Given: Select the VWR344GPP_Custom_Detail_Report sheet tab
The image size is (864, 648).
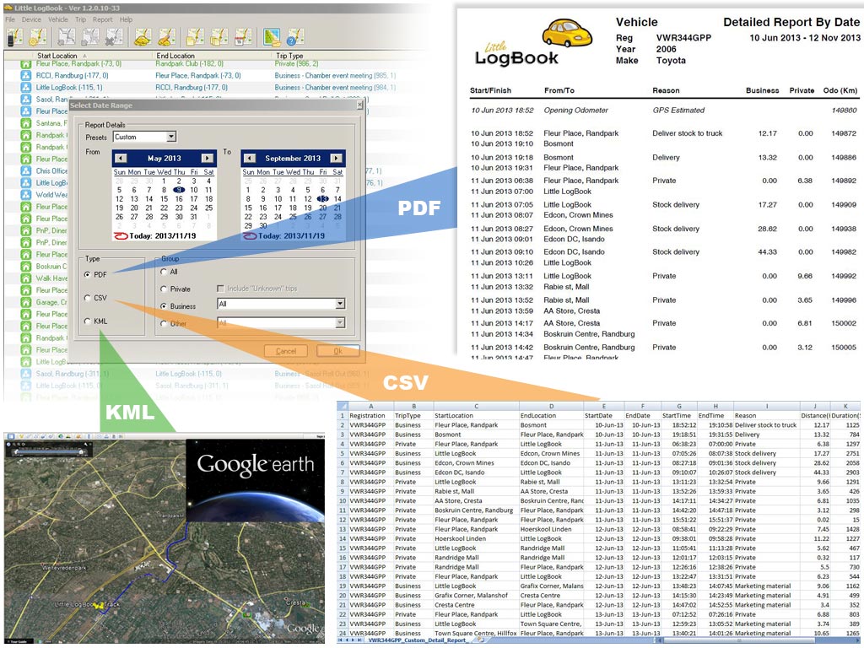Looking at the screenshot, I should [419, 640].
